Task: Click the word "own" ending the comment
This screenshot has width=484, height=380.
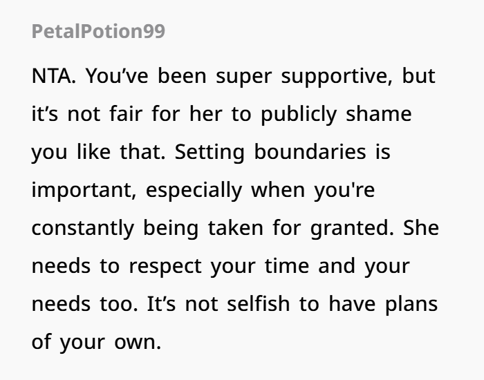Action: tap(135, 343)
